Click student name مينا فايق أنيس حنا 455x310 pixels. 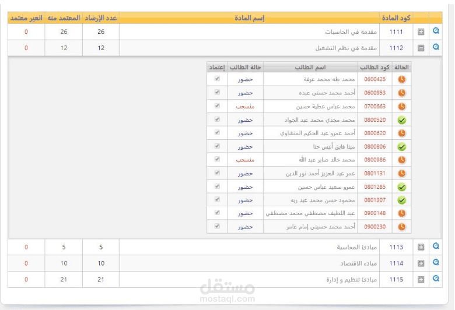point(334,147)
